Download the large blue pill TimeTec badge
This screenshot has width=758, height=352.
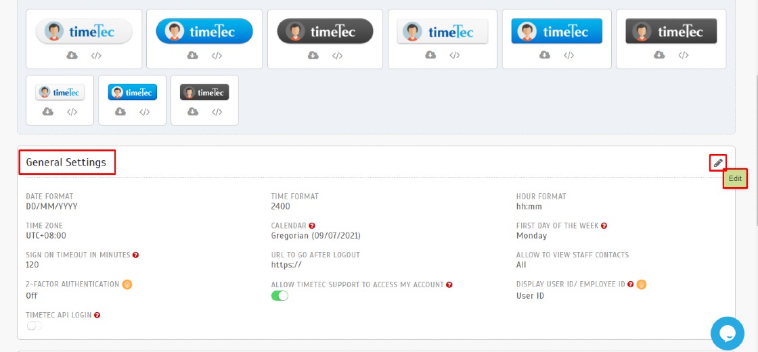[x=192, y=55]
